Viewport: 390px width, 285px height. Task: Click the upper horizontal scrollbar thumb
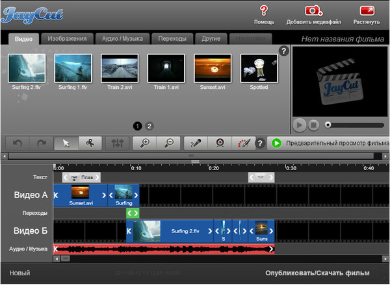click(x=191, y=156)
